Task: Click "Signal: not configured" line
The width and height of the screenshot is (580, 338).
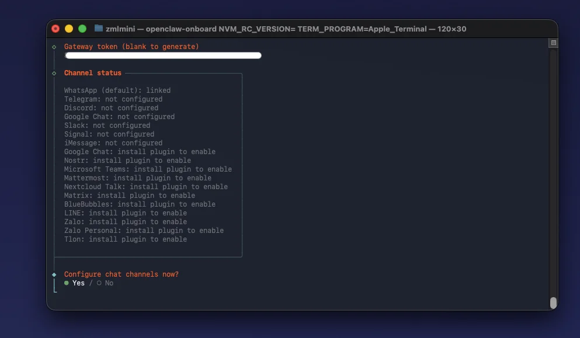Action: pos(109,134)
